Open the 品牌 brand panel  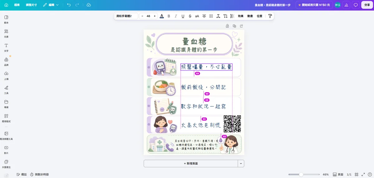[6, 62]
